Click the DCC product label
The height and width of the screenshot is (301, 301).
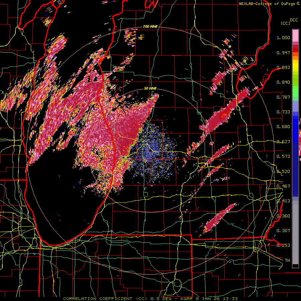294,20
